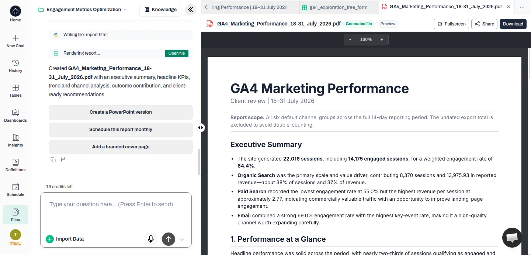Open Definitions in sidebar
This screenshot has height=255, width=531.
coord(15,165)
